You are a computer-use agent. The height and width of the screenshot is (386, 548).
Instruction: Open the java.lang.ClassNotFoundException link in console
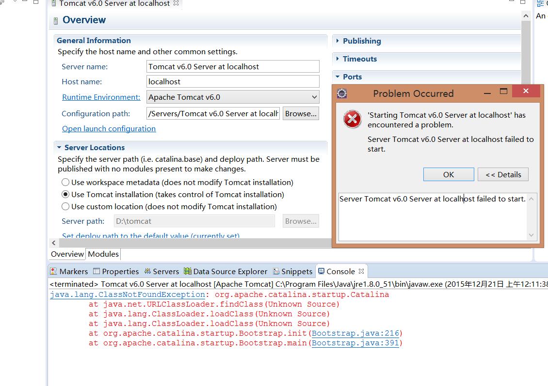tap(127, 294)
